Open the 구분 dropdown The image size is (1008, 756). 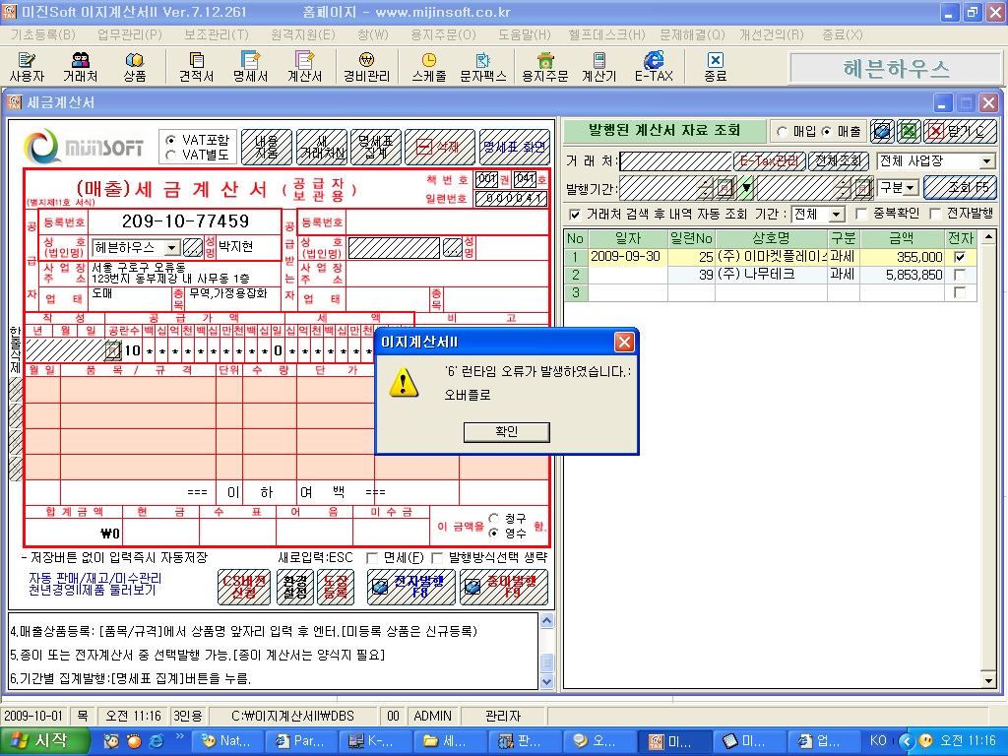tap(912, 188)
